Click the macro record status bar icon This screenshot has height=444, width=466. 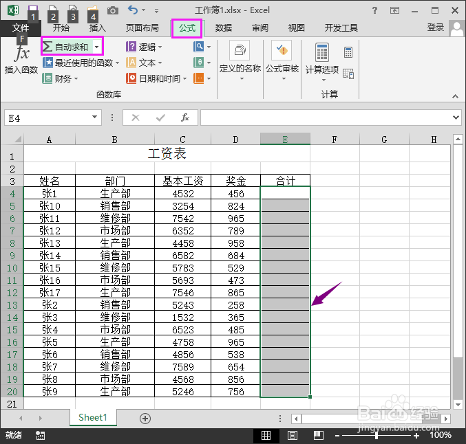point(40,435)
